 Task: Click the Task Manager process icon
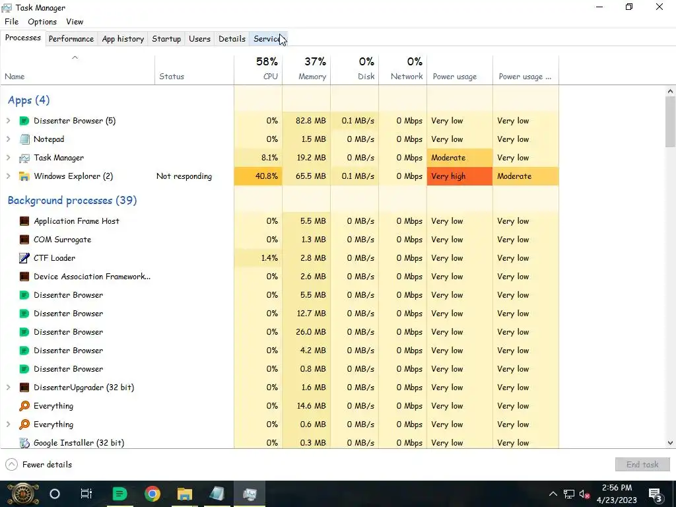click(x=24, y=158)
